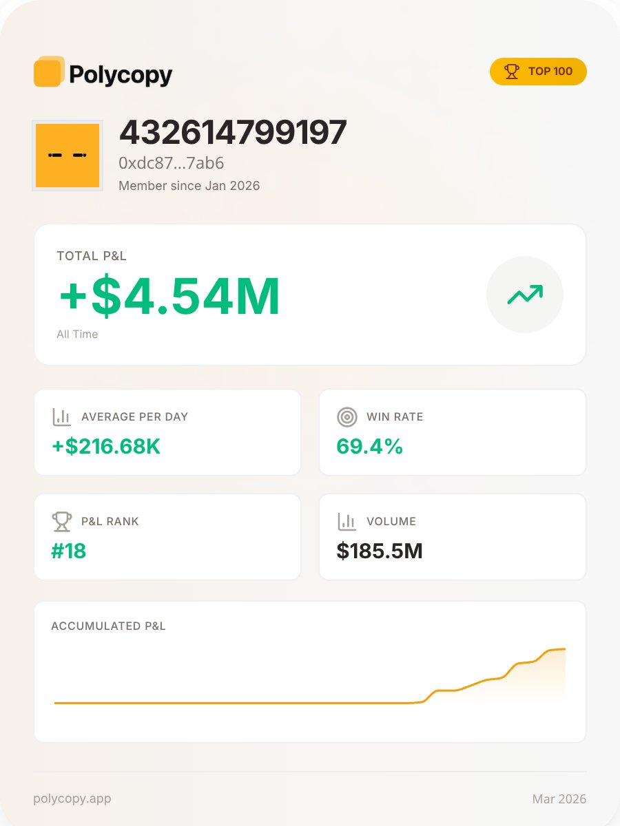Click the VOLUME label
This screenshot has width=620, height=826.
point(391,522)
